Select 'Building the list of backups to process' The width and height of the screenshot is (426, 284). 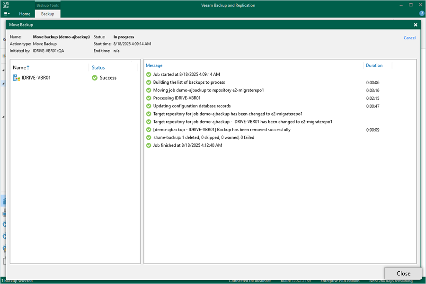coord(189,82)
